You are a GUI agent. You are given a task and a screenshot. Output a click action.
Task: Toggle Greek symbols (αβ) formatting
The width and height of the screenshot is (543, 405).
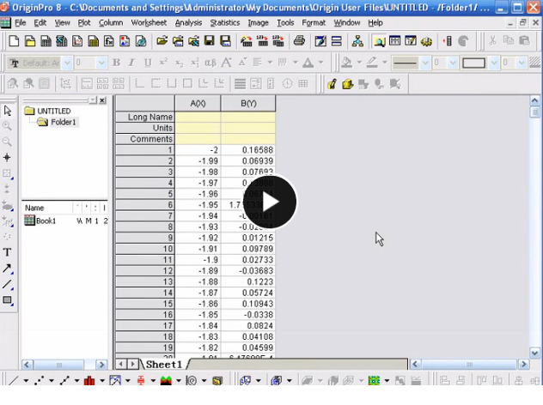coord(210,63)
